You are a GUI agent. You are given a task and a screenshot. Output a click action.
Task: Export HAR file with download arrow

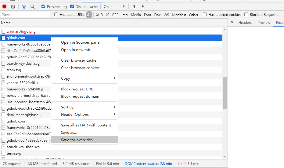point(143,6)
